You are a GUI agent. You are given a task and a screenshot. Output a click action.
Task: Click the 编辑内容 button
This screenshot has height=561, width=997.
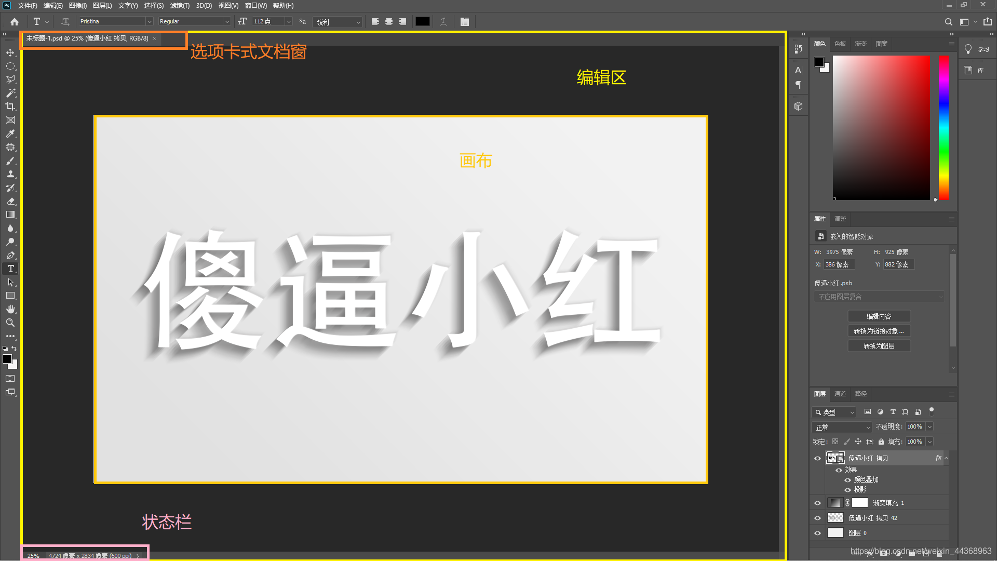(x=879, y=316)
